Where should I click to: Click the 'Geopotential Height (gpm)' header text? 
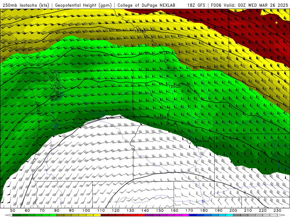(x=83, y=5)
